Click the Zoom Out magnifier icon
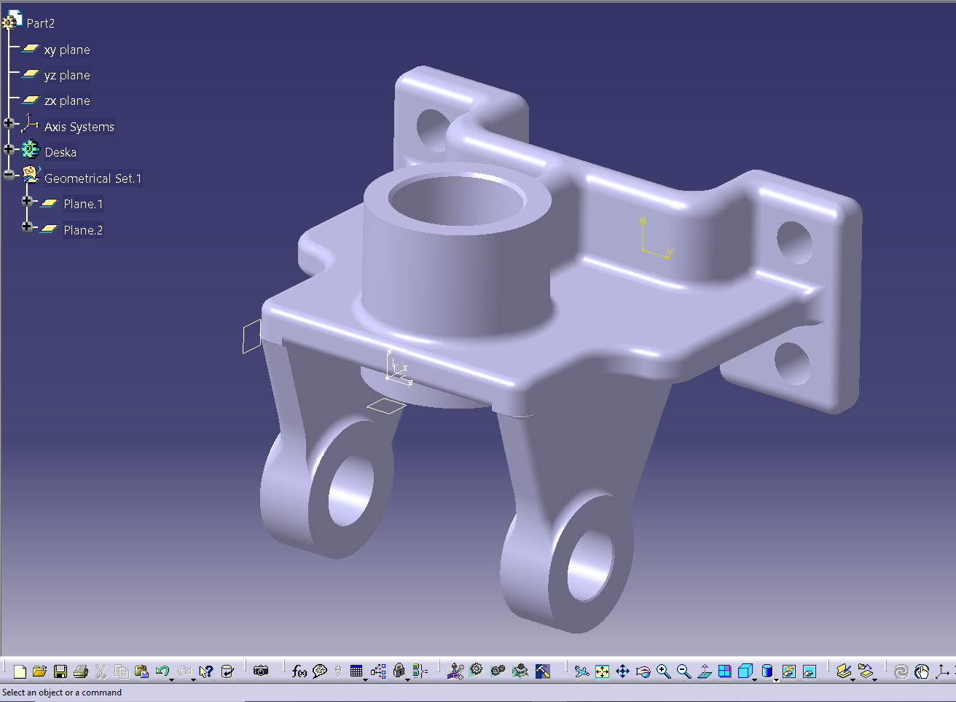 pos(683,671)
